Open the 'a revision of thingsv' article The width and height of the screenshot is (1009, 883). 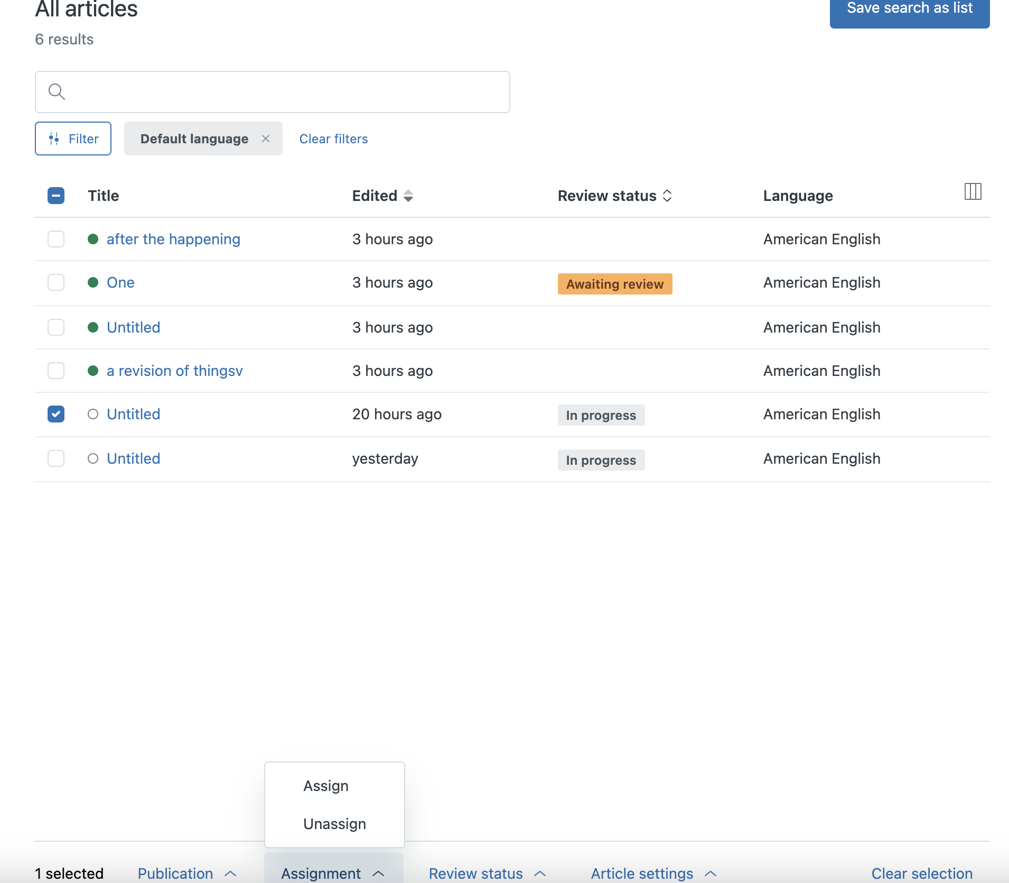174,371
